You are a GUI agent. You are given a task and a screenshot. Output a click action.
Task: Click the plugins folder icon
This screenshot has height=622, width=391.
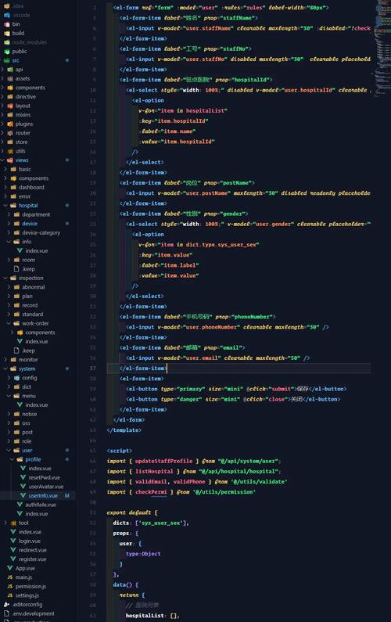pyautogui.click(x=10, y=124)
